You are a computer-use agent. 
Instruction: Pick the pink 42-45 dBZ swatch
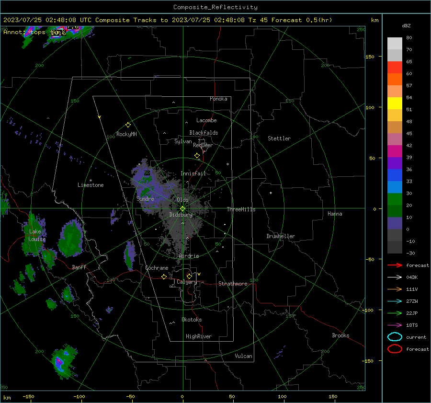pos(395,139)
